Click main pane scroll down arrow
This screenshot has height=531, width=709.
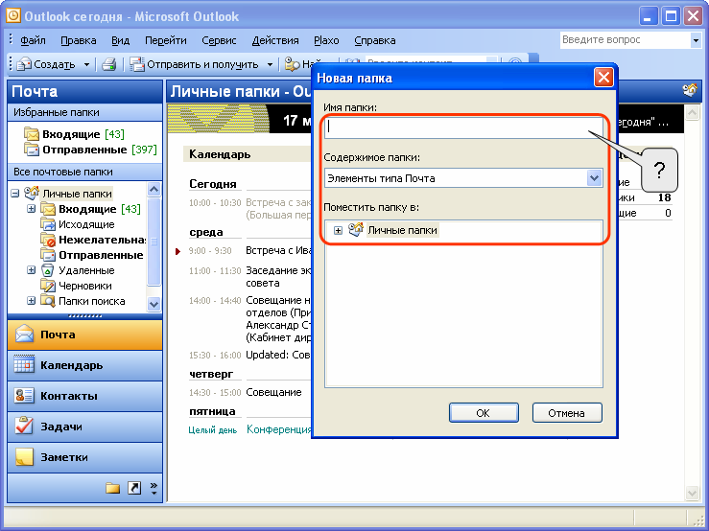[693, 493]
